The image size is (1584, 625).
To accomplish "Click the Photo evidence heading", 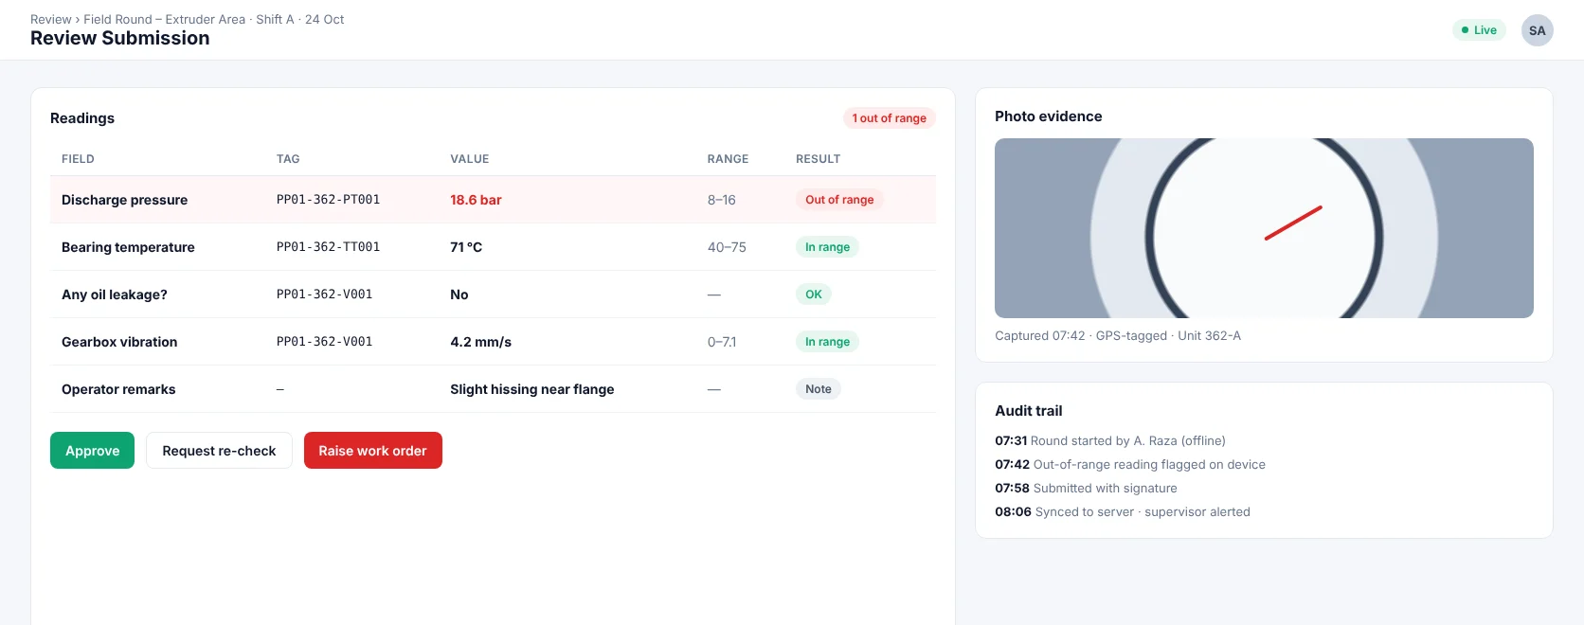I will click(1049, 116).
